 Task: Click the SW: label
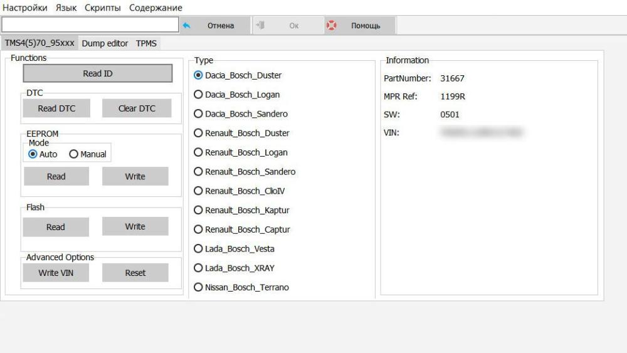[x=391, y=114]
